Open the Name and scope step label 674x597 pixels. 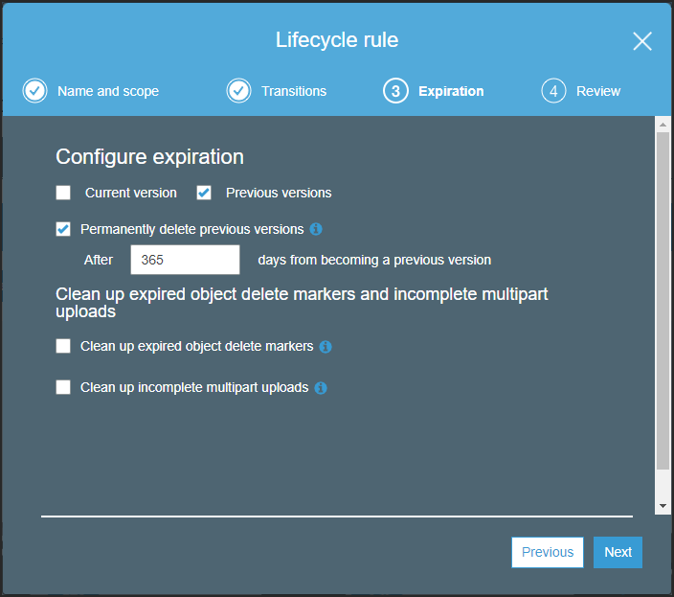click(x=108, y=91)
